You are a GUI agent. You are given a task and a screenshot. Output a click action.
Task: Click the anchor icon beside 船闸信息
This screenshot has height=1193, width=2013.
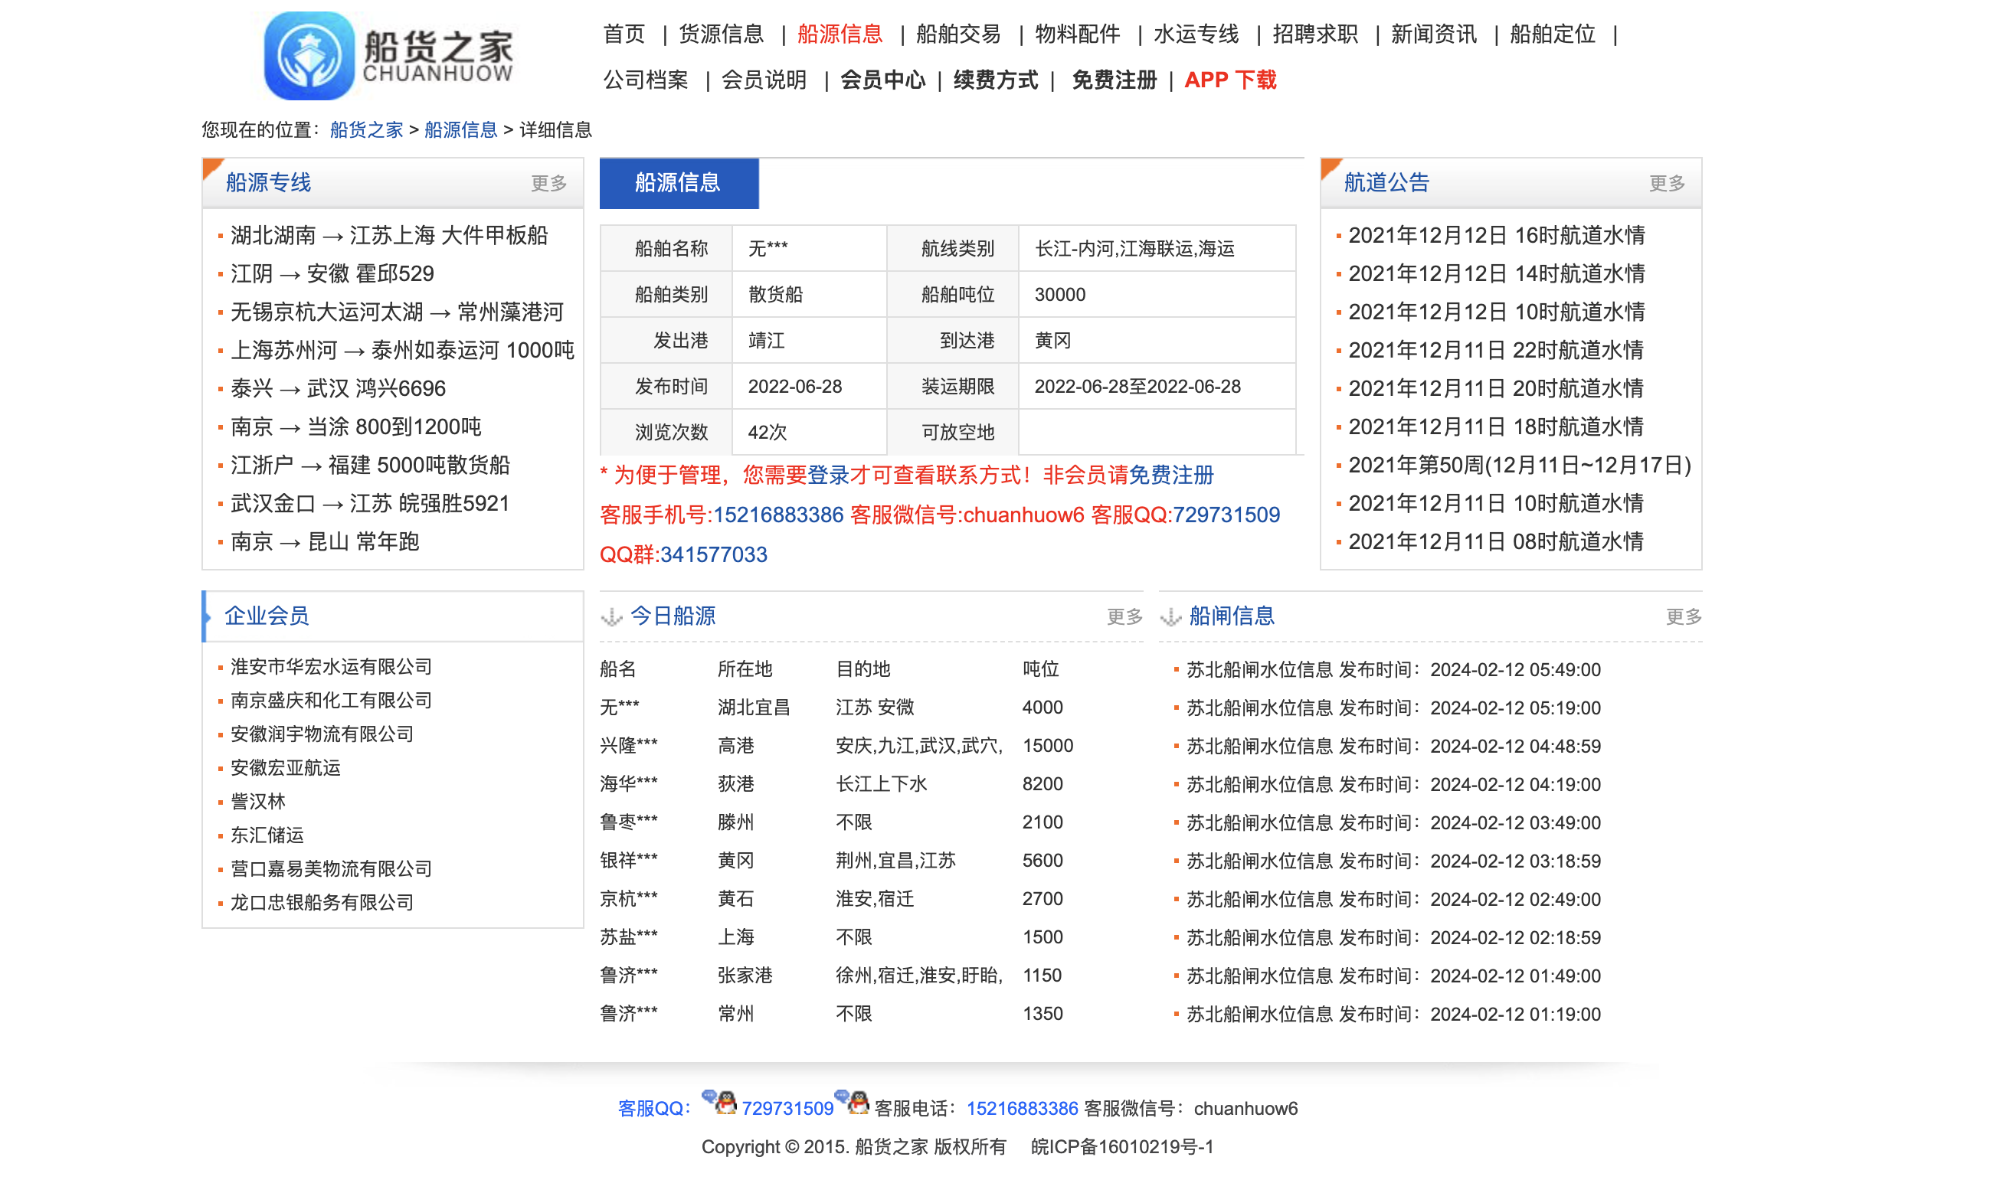coord(1171,616)
